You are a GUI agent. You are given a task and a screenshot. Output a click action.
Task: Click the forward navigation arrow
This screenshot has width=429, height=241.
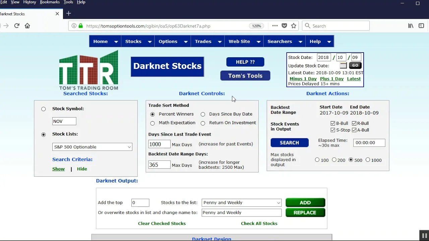point(6,26)
